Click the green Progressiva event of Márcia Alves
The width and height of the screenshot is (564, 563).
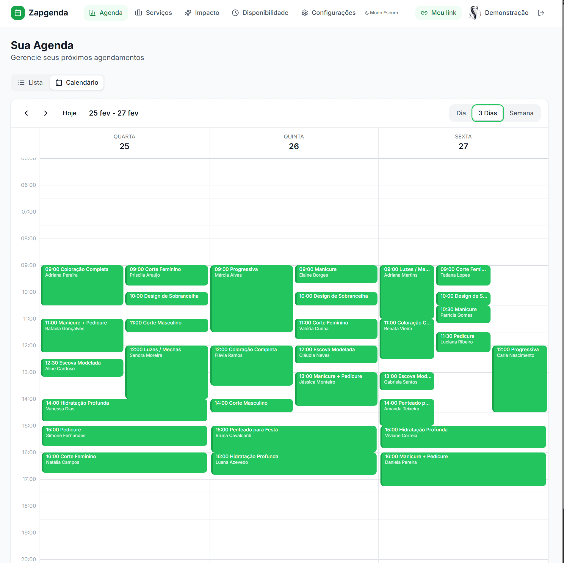coord(251,299)
